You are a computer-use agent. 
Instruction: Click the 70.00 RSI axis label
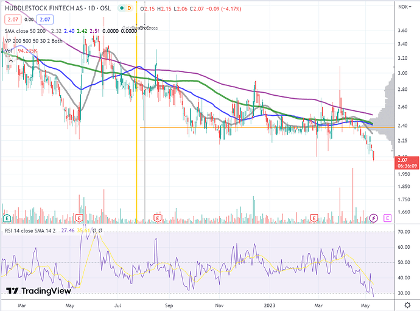coord(404,232)
